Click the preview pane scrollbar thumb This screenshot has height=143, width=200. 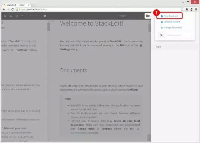tap(150, 28)
